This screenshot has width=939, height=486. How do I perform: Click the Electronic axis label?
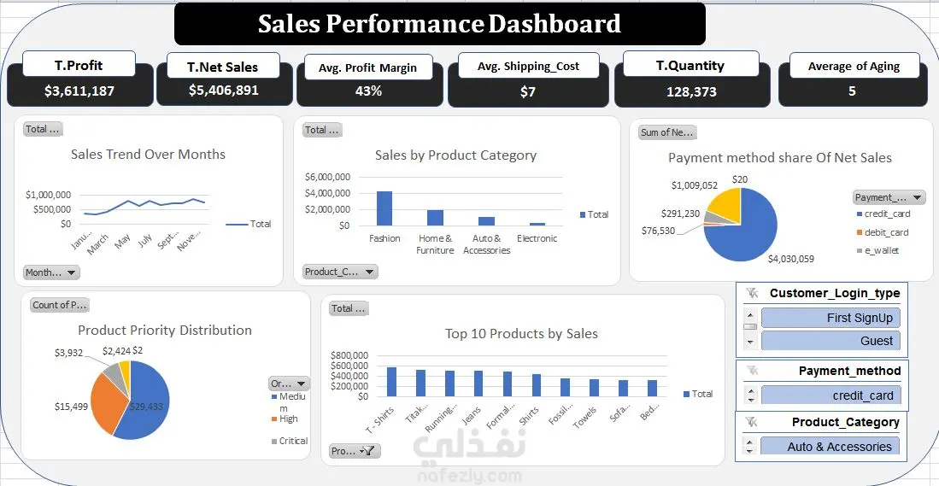click(537, 238)
